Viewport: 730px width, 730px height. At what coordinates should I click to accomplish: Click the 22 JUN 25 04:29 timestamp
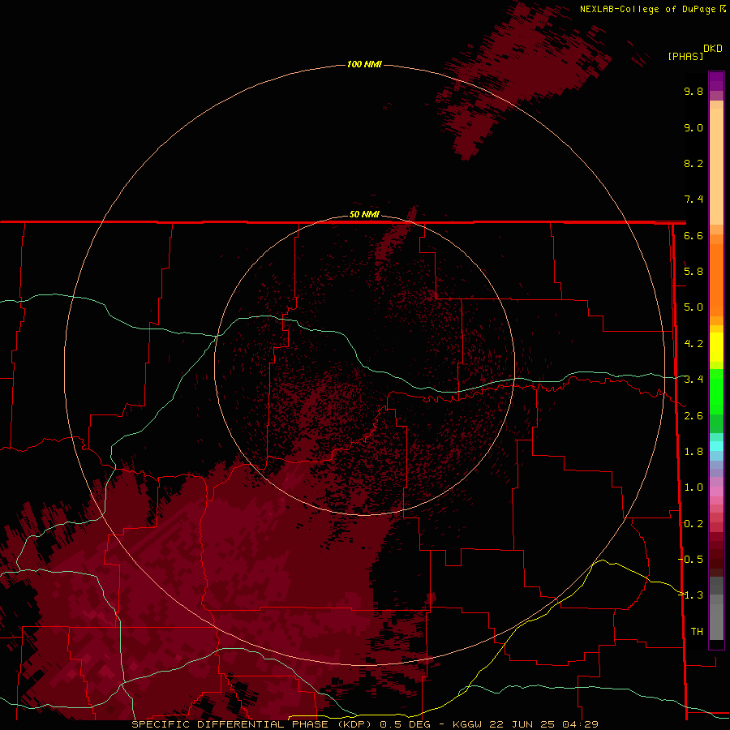tap(543, 724)
